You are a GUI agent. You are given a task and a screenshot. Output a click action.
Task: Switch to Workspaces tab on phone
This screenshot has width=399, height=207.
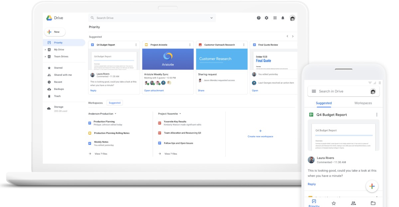pos(363,103)
